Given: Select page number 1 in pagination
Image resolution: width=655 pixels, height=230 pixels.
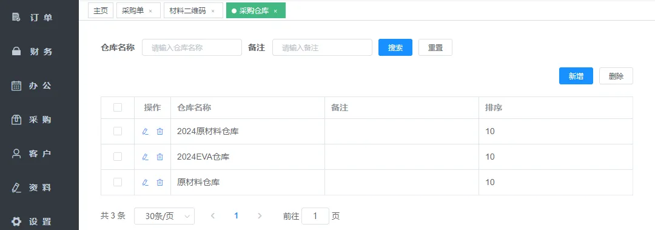Looking at the screenshot, I should 236,216.
